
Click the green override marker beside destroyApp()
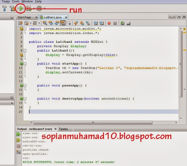point(21,99)
